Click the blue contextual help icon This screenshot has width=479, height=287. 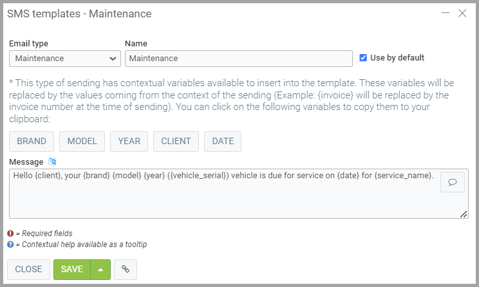[x=11, y=245]
